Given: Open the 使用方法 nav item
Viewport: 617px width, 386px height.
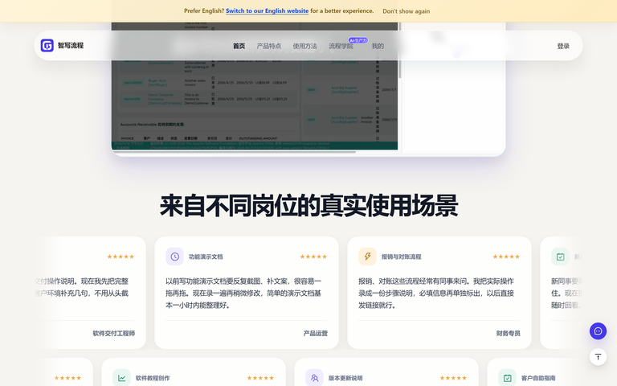Looking at the screenshot, I should coord(305,46).
